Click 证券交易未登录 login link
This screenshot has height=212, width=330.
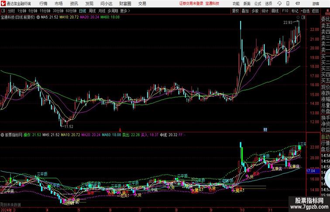[191, 3]
